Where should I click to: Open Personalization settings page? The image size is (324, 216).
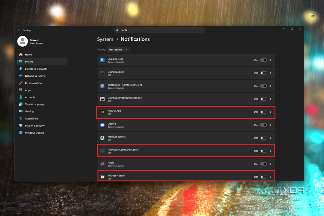coord(42,83)
